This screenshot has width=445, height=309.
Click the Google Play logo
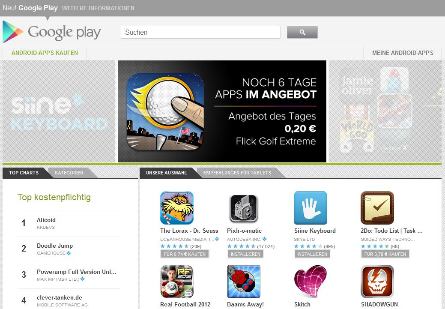(52, 32)
